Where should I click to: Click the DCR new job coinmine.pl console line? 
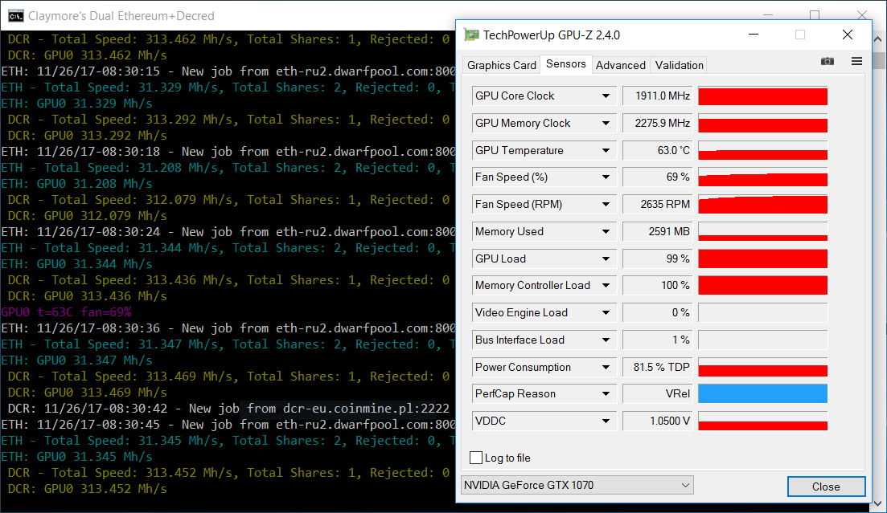pos(228,409)
